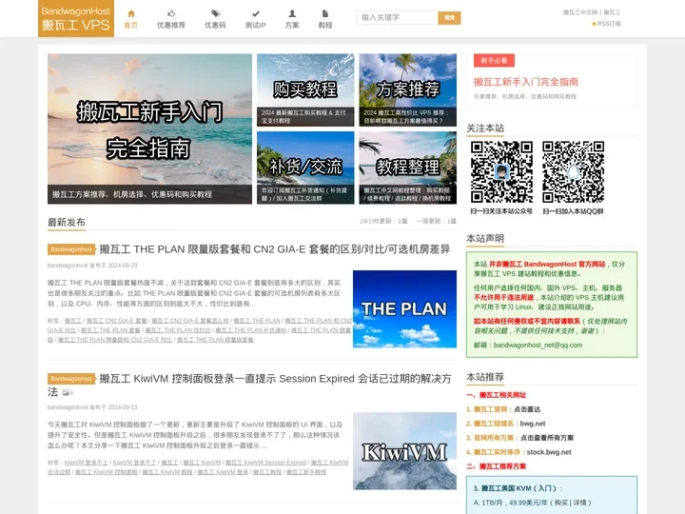The width and height of the screenshot is (685, 514).
Task: Open the KiwiVM post thumbnail image
Action: click(x=404, y=451)
